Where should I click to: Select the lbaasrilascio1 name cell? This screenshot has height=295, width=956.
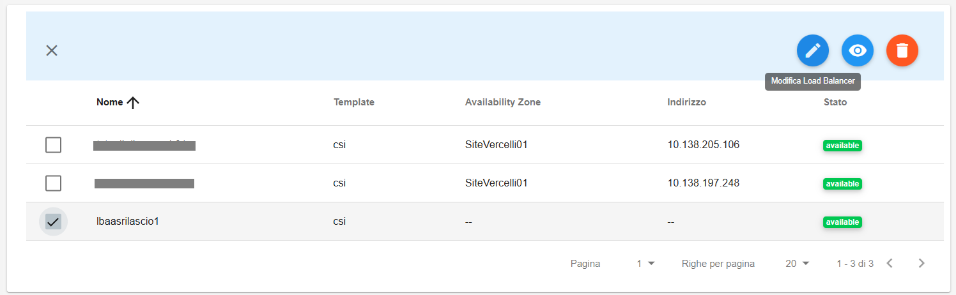pyautogui.click(x=127, y=222)
